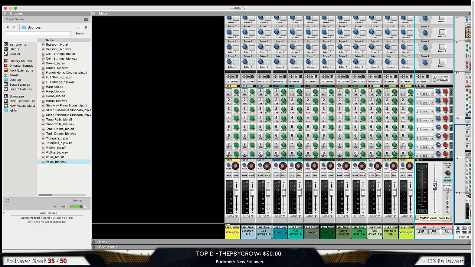Click the Search button in Browser

(79, 33)
